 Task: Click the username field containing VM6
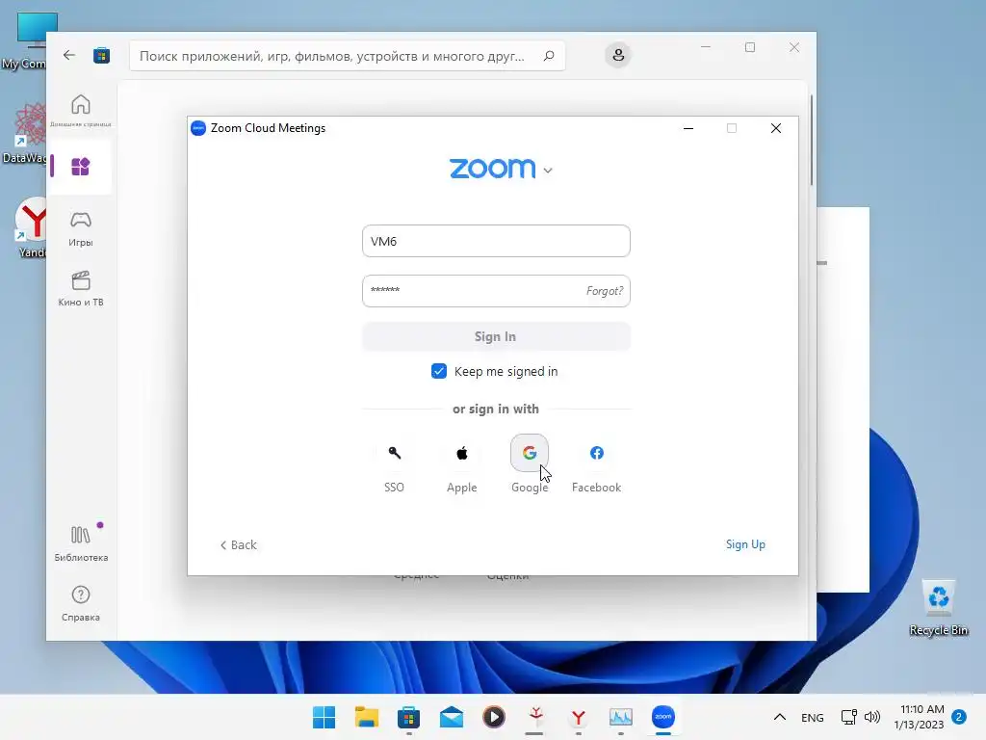click(x=496, y=241)
